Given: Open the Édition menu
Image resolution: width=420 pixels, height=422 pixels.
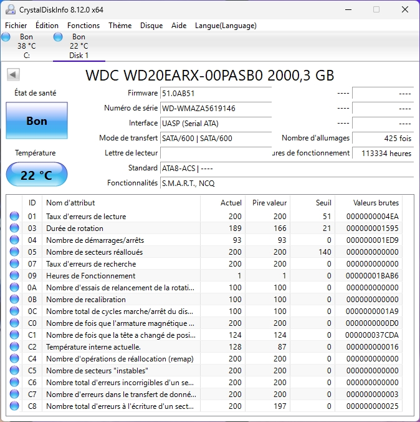Looking at the screenshot, I should 47,26.
